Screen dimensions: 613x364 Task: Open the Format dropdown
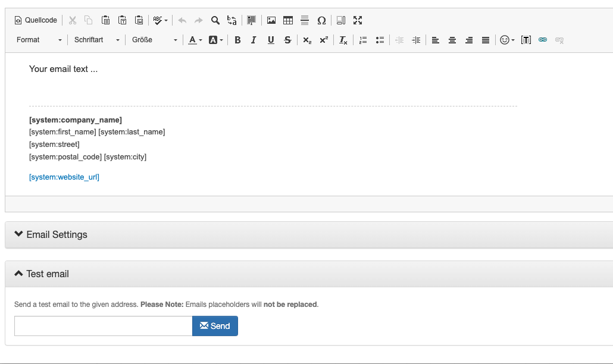click(39, 40)
